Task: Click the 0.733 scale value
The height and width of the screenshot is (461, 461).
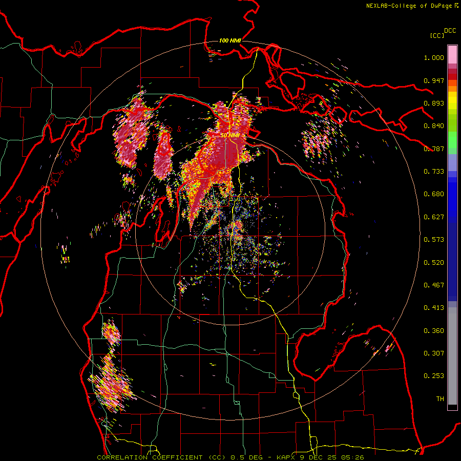Action: 434,172
